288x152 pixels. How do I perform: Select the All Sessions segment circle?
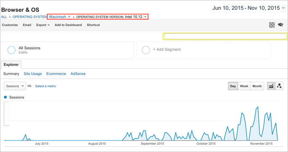[11, 50]
